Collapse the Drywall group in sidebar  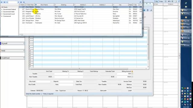24,43
